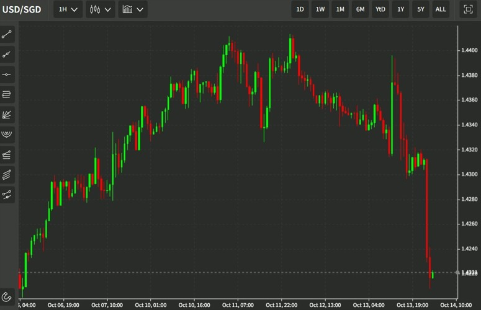Select the horizontal line tool

click(x=7, y=74)
